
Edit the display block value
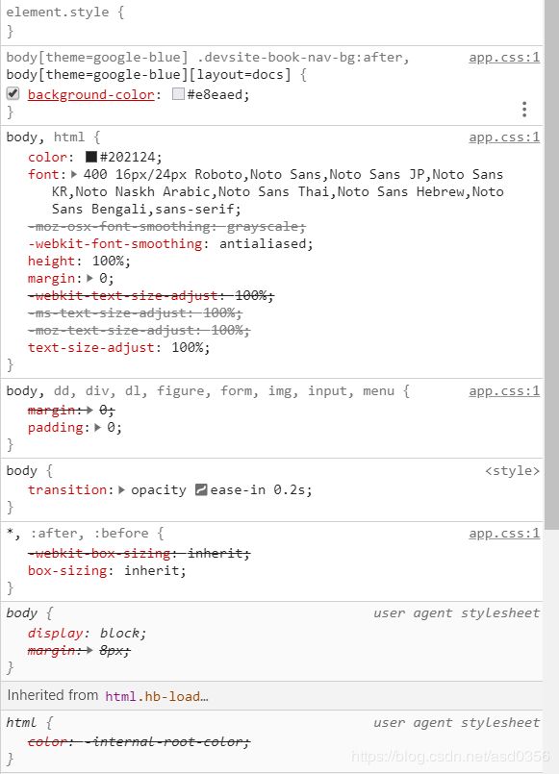coord(122,633)
